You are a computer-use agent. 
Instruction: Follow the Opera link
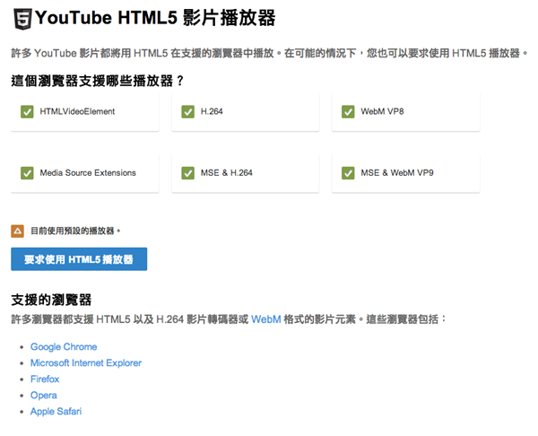(x=43, y=395)
